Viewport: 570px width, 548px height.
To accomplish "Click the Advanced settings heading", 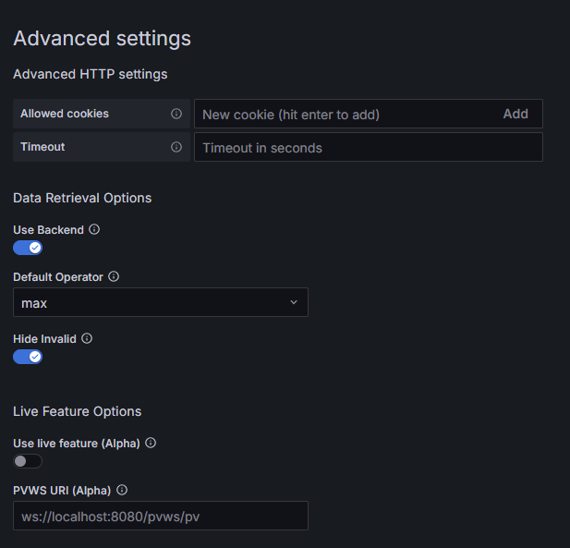I will [103, 39].
